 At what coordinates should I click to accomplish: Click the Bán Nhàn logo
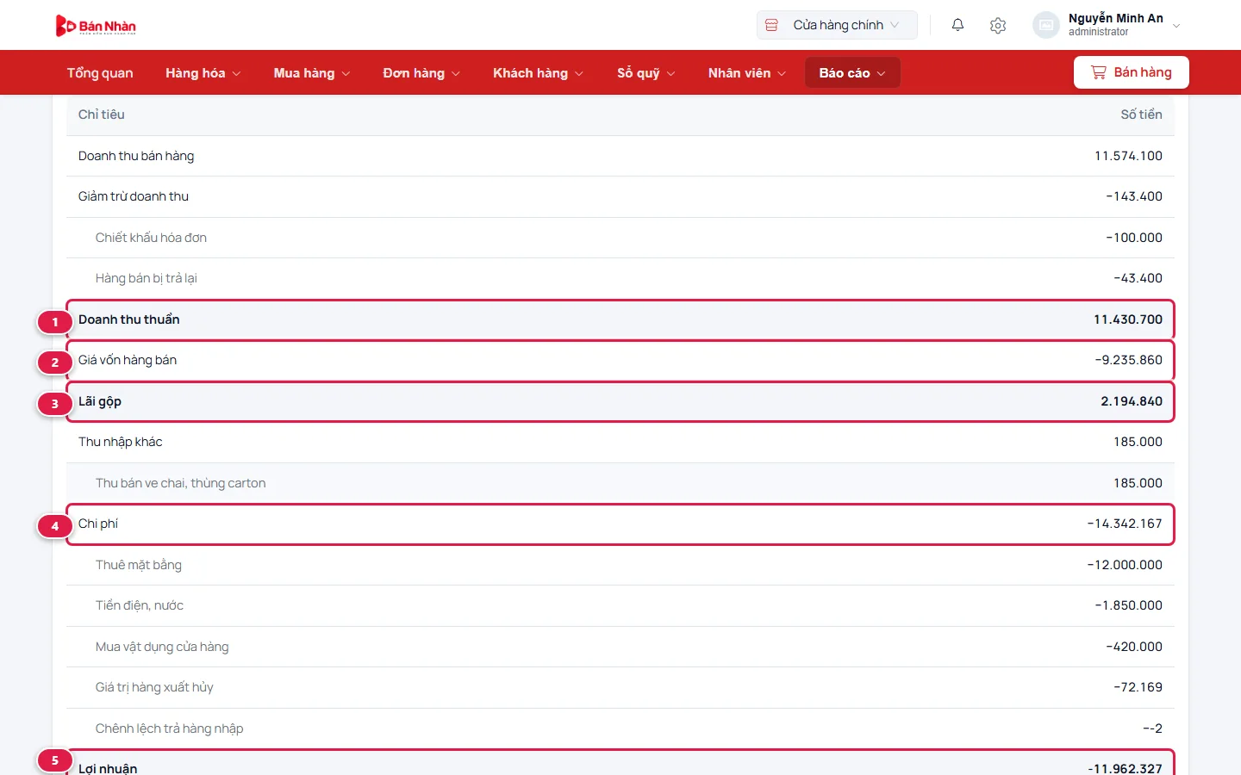(96, 26)
